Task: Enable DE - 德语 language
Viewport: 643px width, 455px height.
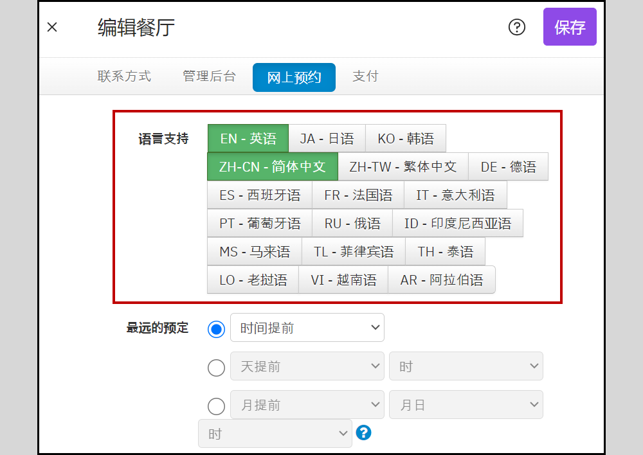Action: point(508,167)
